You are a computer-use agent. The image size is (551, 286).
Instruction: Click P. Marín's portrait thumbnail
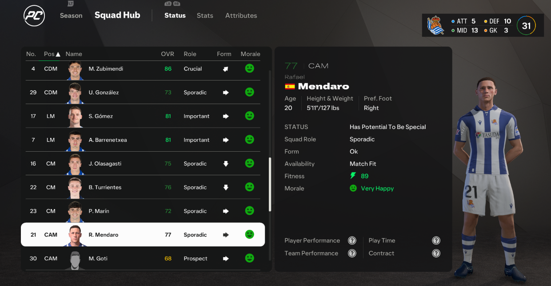click(75, 211)
